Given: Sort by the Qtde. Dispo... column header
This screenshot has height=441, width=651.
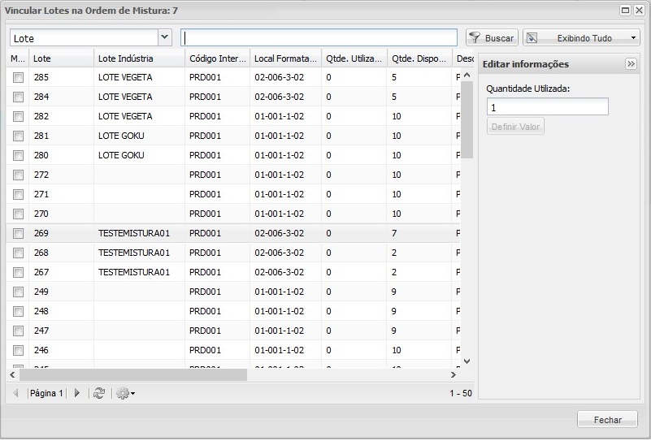Looking at the screenshot, I should tap(419, 58).
